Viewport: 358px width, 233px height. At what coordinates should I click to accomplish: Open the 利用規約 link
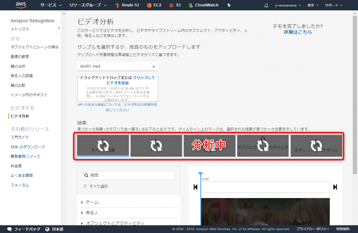tap(343, 229)
